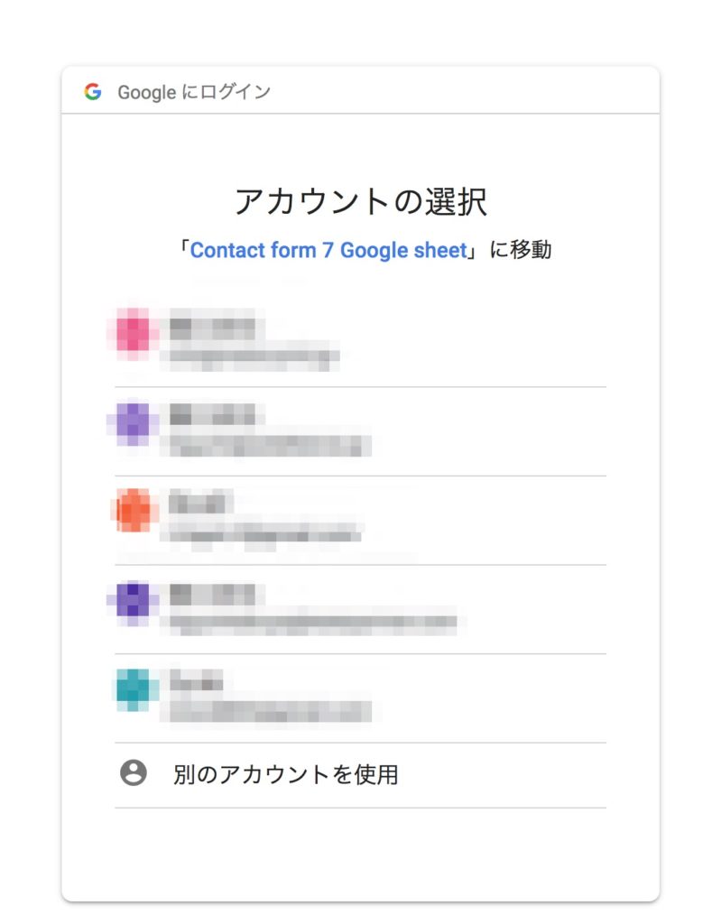712x924 pixels.
Task: Click the Google logo in the header
Action: coord(92,92)
